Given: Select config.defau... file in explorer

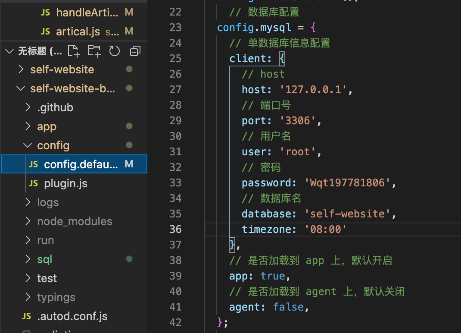Looking at the screenshot, I should click(x=81, y=164).
